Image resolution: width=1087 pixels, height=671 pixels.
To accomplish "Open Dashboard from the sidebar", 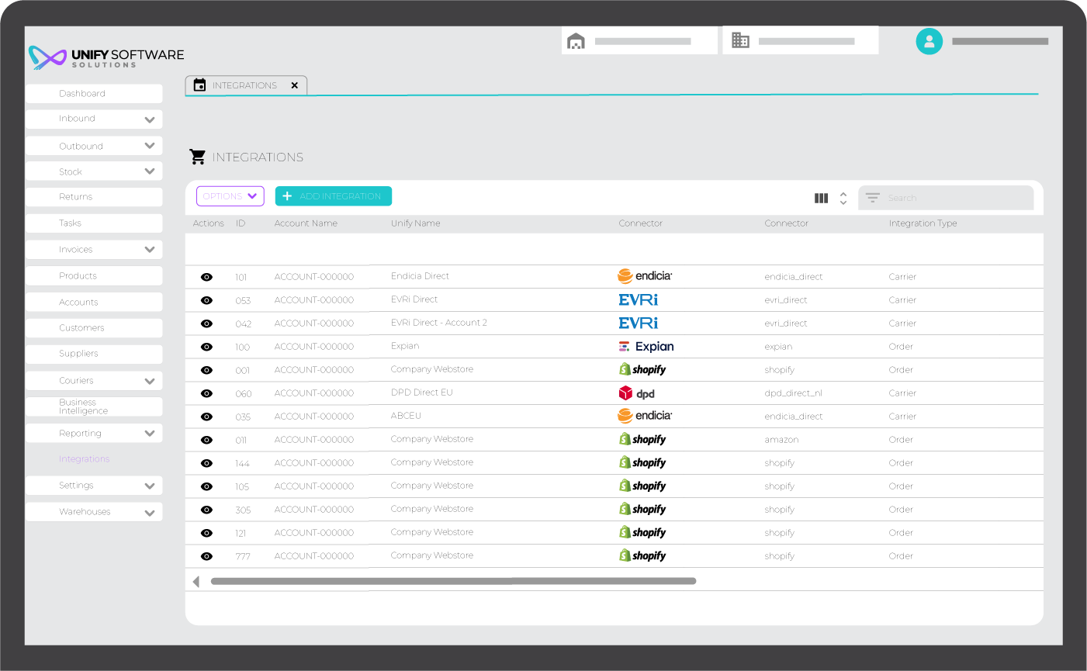I will 93,93.
